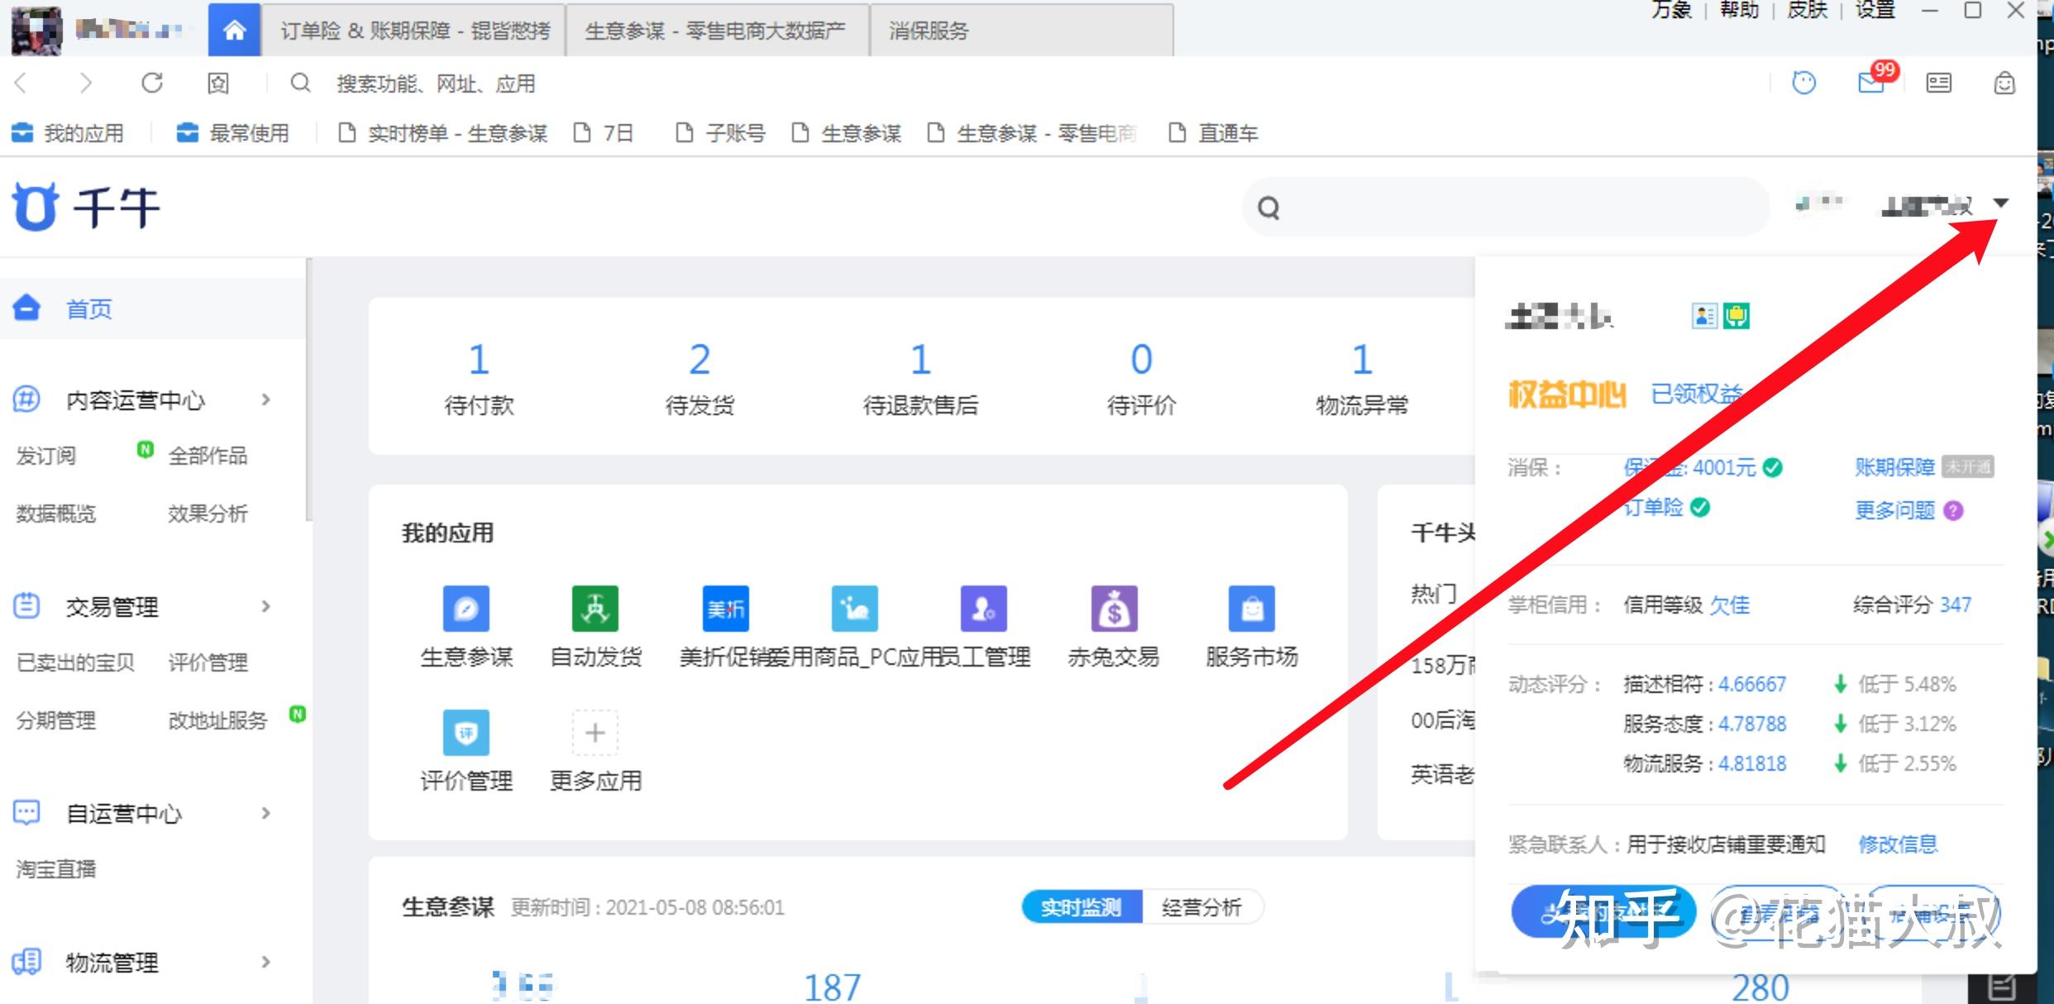Open the ID card icon in toolbar
The height and width of the screenshot is (1004, 2054).
[x=1939, y=83]
